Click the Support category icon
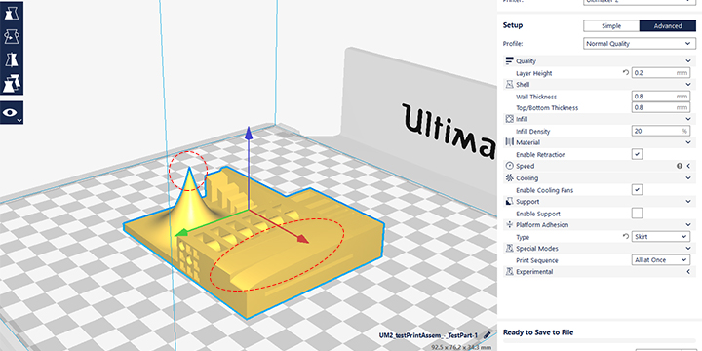Viewport: 702px width, 351px height. pyautogui.click(x=509, y=202)
